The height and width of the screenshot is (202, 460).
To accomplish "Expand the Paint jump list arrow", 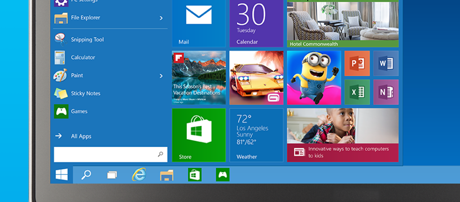I will (161, 76).
